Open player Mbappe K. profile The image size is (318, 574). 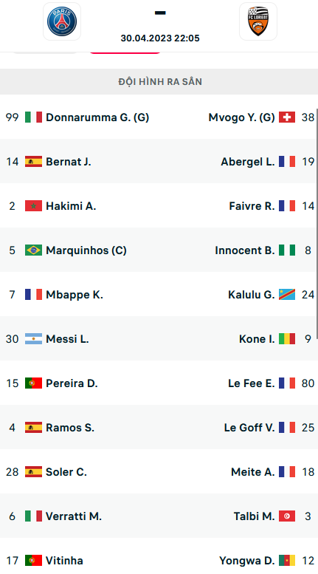[x=75, y=295]
